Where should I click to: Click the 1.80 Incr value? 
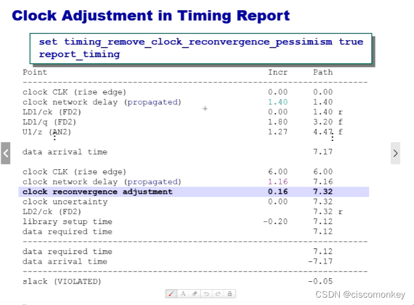click(278, 122)
